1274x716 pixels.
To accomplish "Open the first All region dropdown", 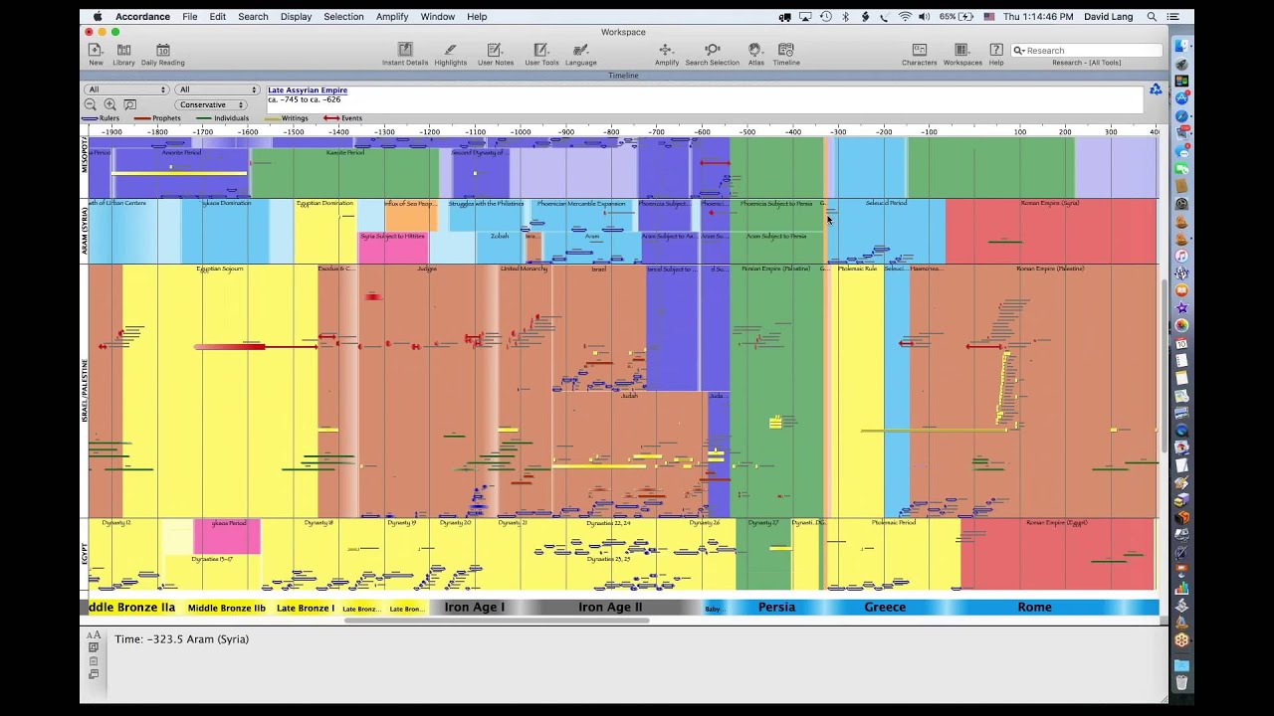I will [x=127, y=89].
